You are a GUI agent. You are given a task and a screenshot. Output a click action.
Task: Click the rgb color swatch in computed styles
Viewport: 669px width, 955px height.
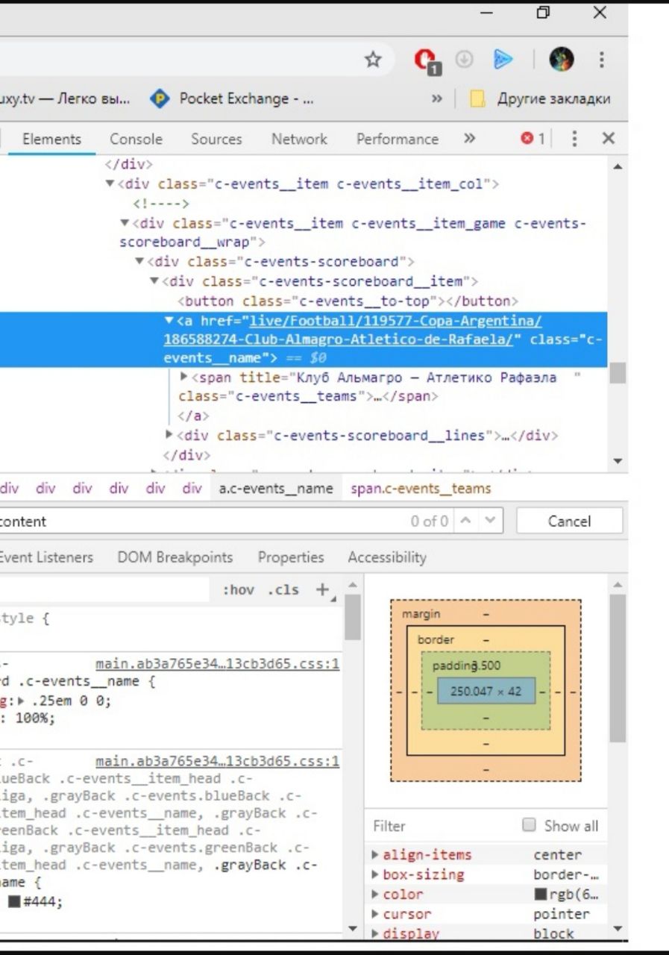541,894
